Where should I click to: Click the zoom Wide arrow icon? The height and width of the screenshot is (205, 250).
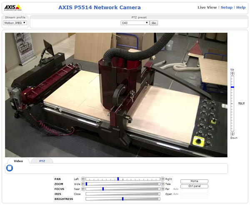(x=83, y=184)
